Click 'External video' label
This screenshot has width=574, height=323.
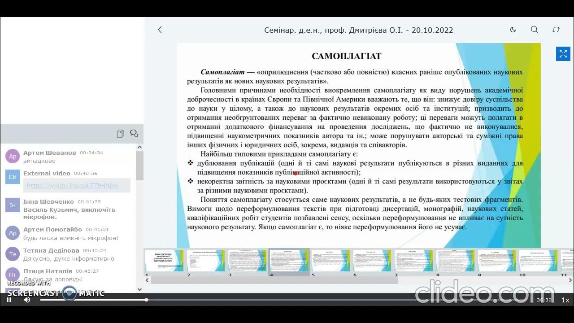pyautogui.click(x=47, y=173)
